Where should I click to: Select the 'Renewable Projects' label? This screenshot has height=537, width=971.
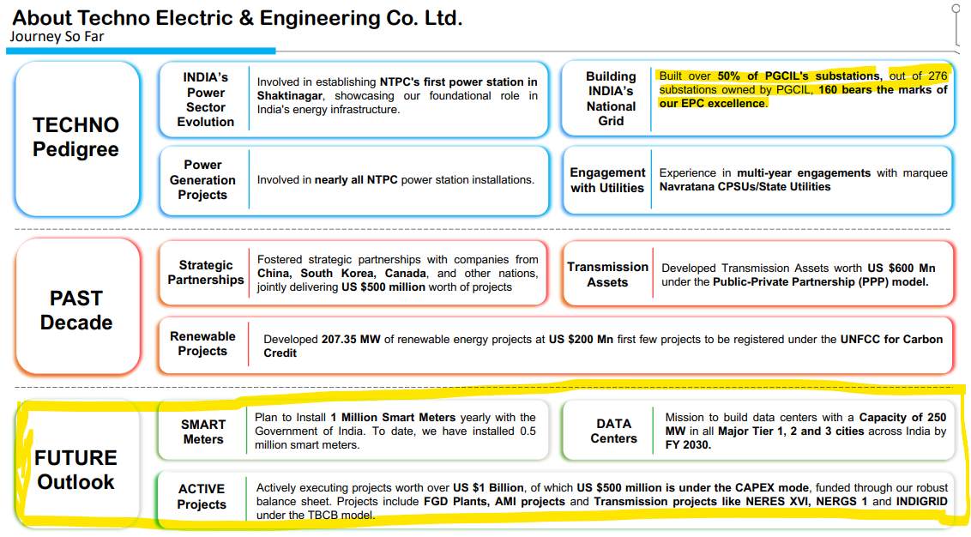click(x=202, y=343)
